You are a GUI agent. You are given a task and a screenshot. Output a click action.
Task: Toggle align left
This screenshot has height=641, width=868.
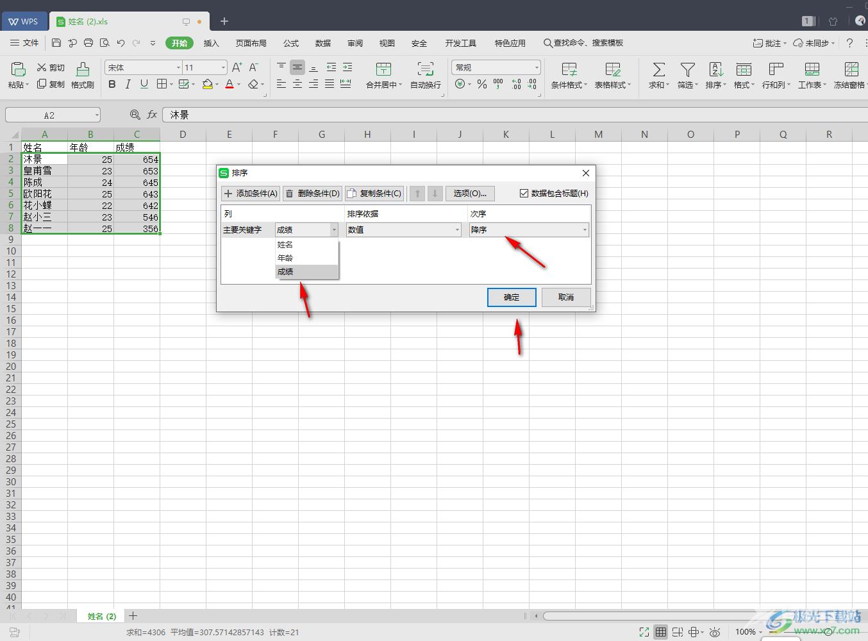pos(281,84)
